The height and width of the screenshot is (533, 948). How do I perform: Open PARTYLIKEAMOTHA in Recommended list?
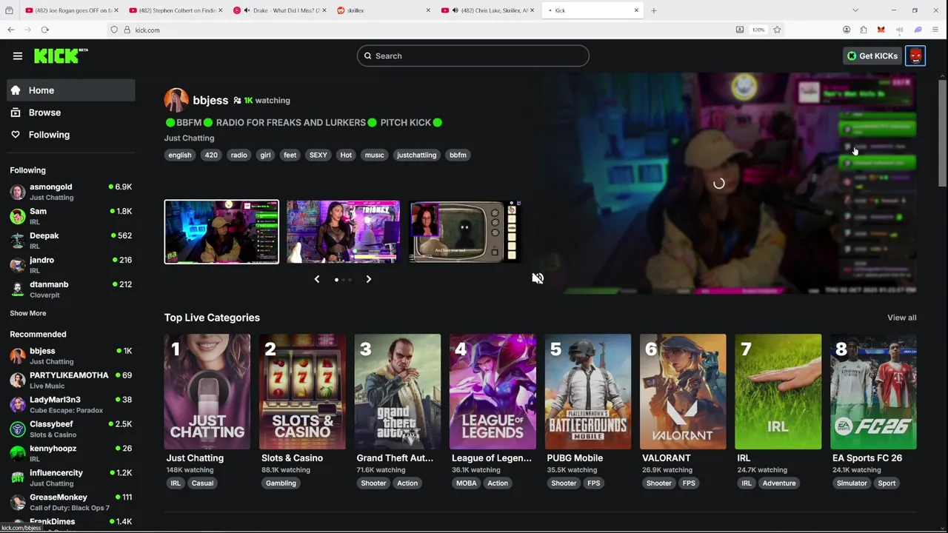71,381
